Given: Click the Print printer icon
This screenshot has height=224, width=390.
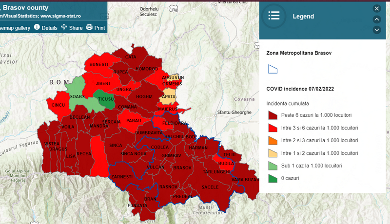Looking at the screenshot, I should coord(89,27).
